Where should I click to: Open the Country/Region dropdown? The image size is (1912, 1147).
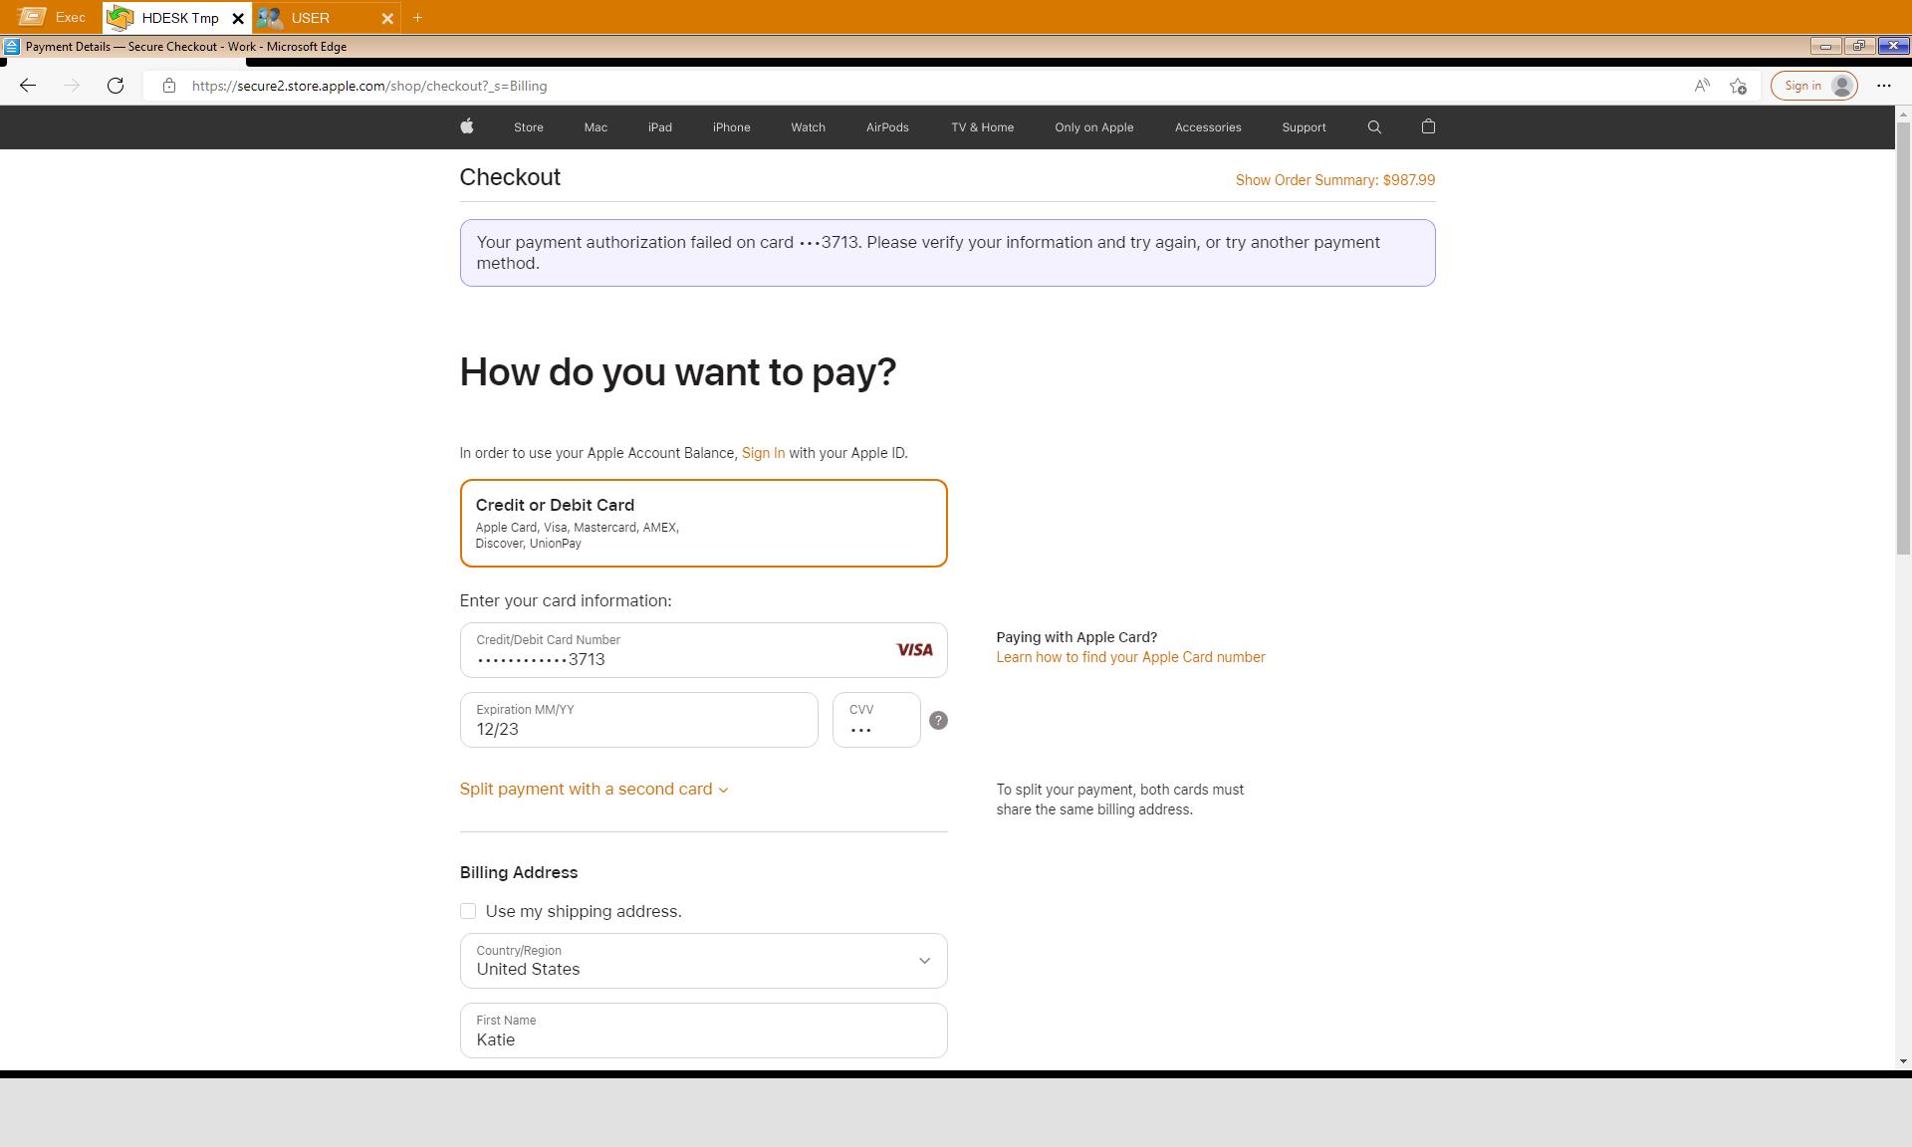coord(703,961)
